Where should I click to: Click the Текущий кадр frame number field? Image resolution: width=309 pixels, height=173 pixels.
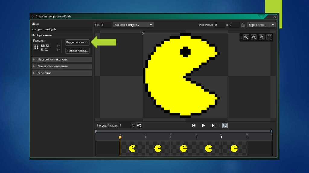tap(125, 125)
